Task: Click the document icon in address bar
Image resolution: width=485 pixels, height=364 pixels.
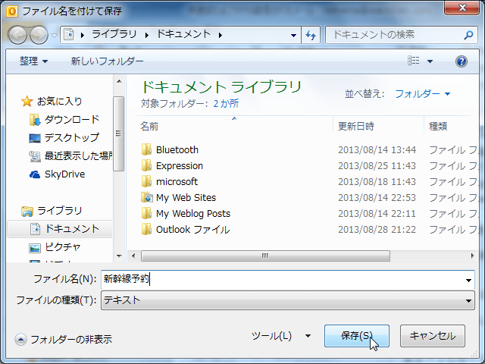Action: pyautogui.click(x=69, y=34)
